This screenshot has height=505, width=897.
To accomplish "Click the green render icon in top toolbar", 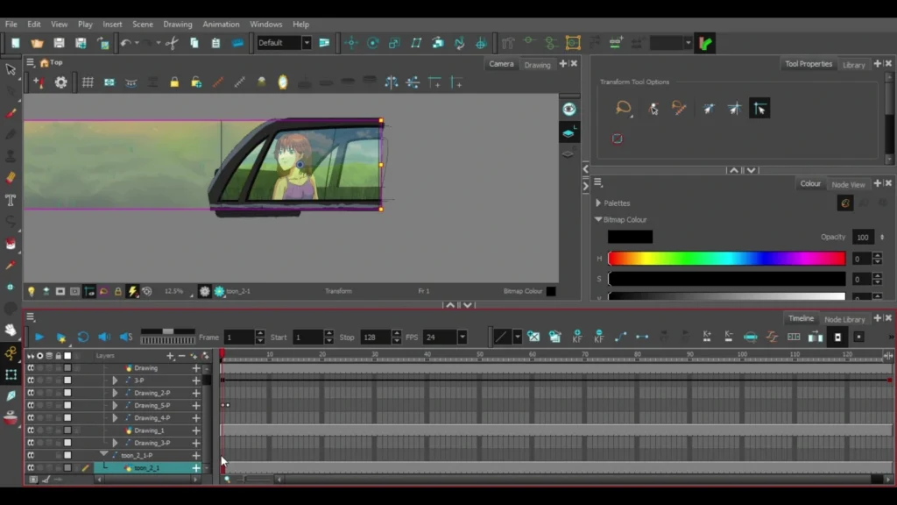I will point(705,43).
